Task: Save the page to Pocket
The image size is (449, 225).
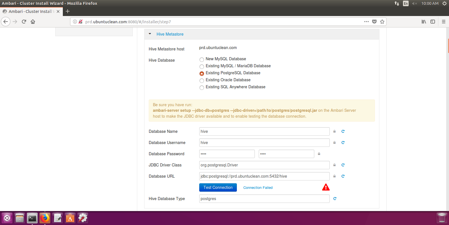Action: 374,22
